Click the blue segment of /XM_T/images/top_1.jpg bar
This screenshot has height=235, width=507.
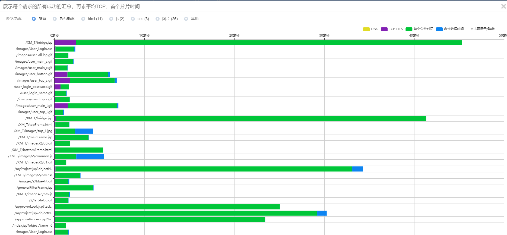(x=84, y=131)
